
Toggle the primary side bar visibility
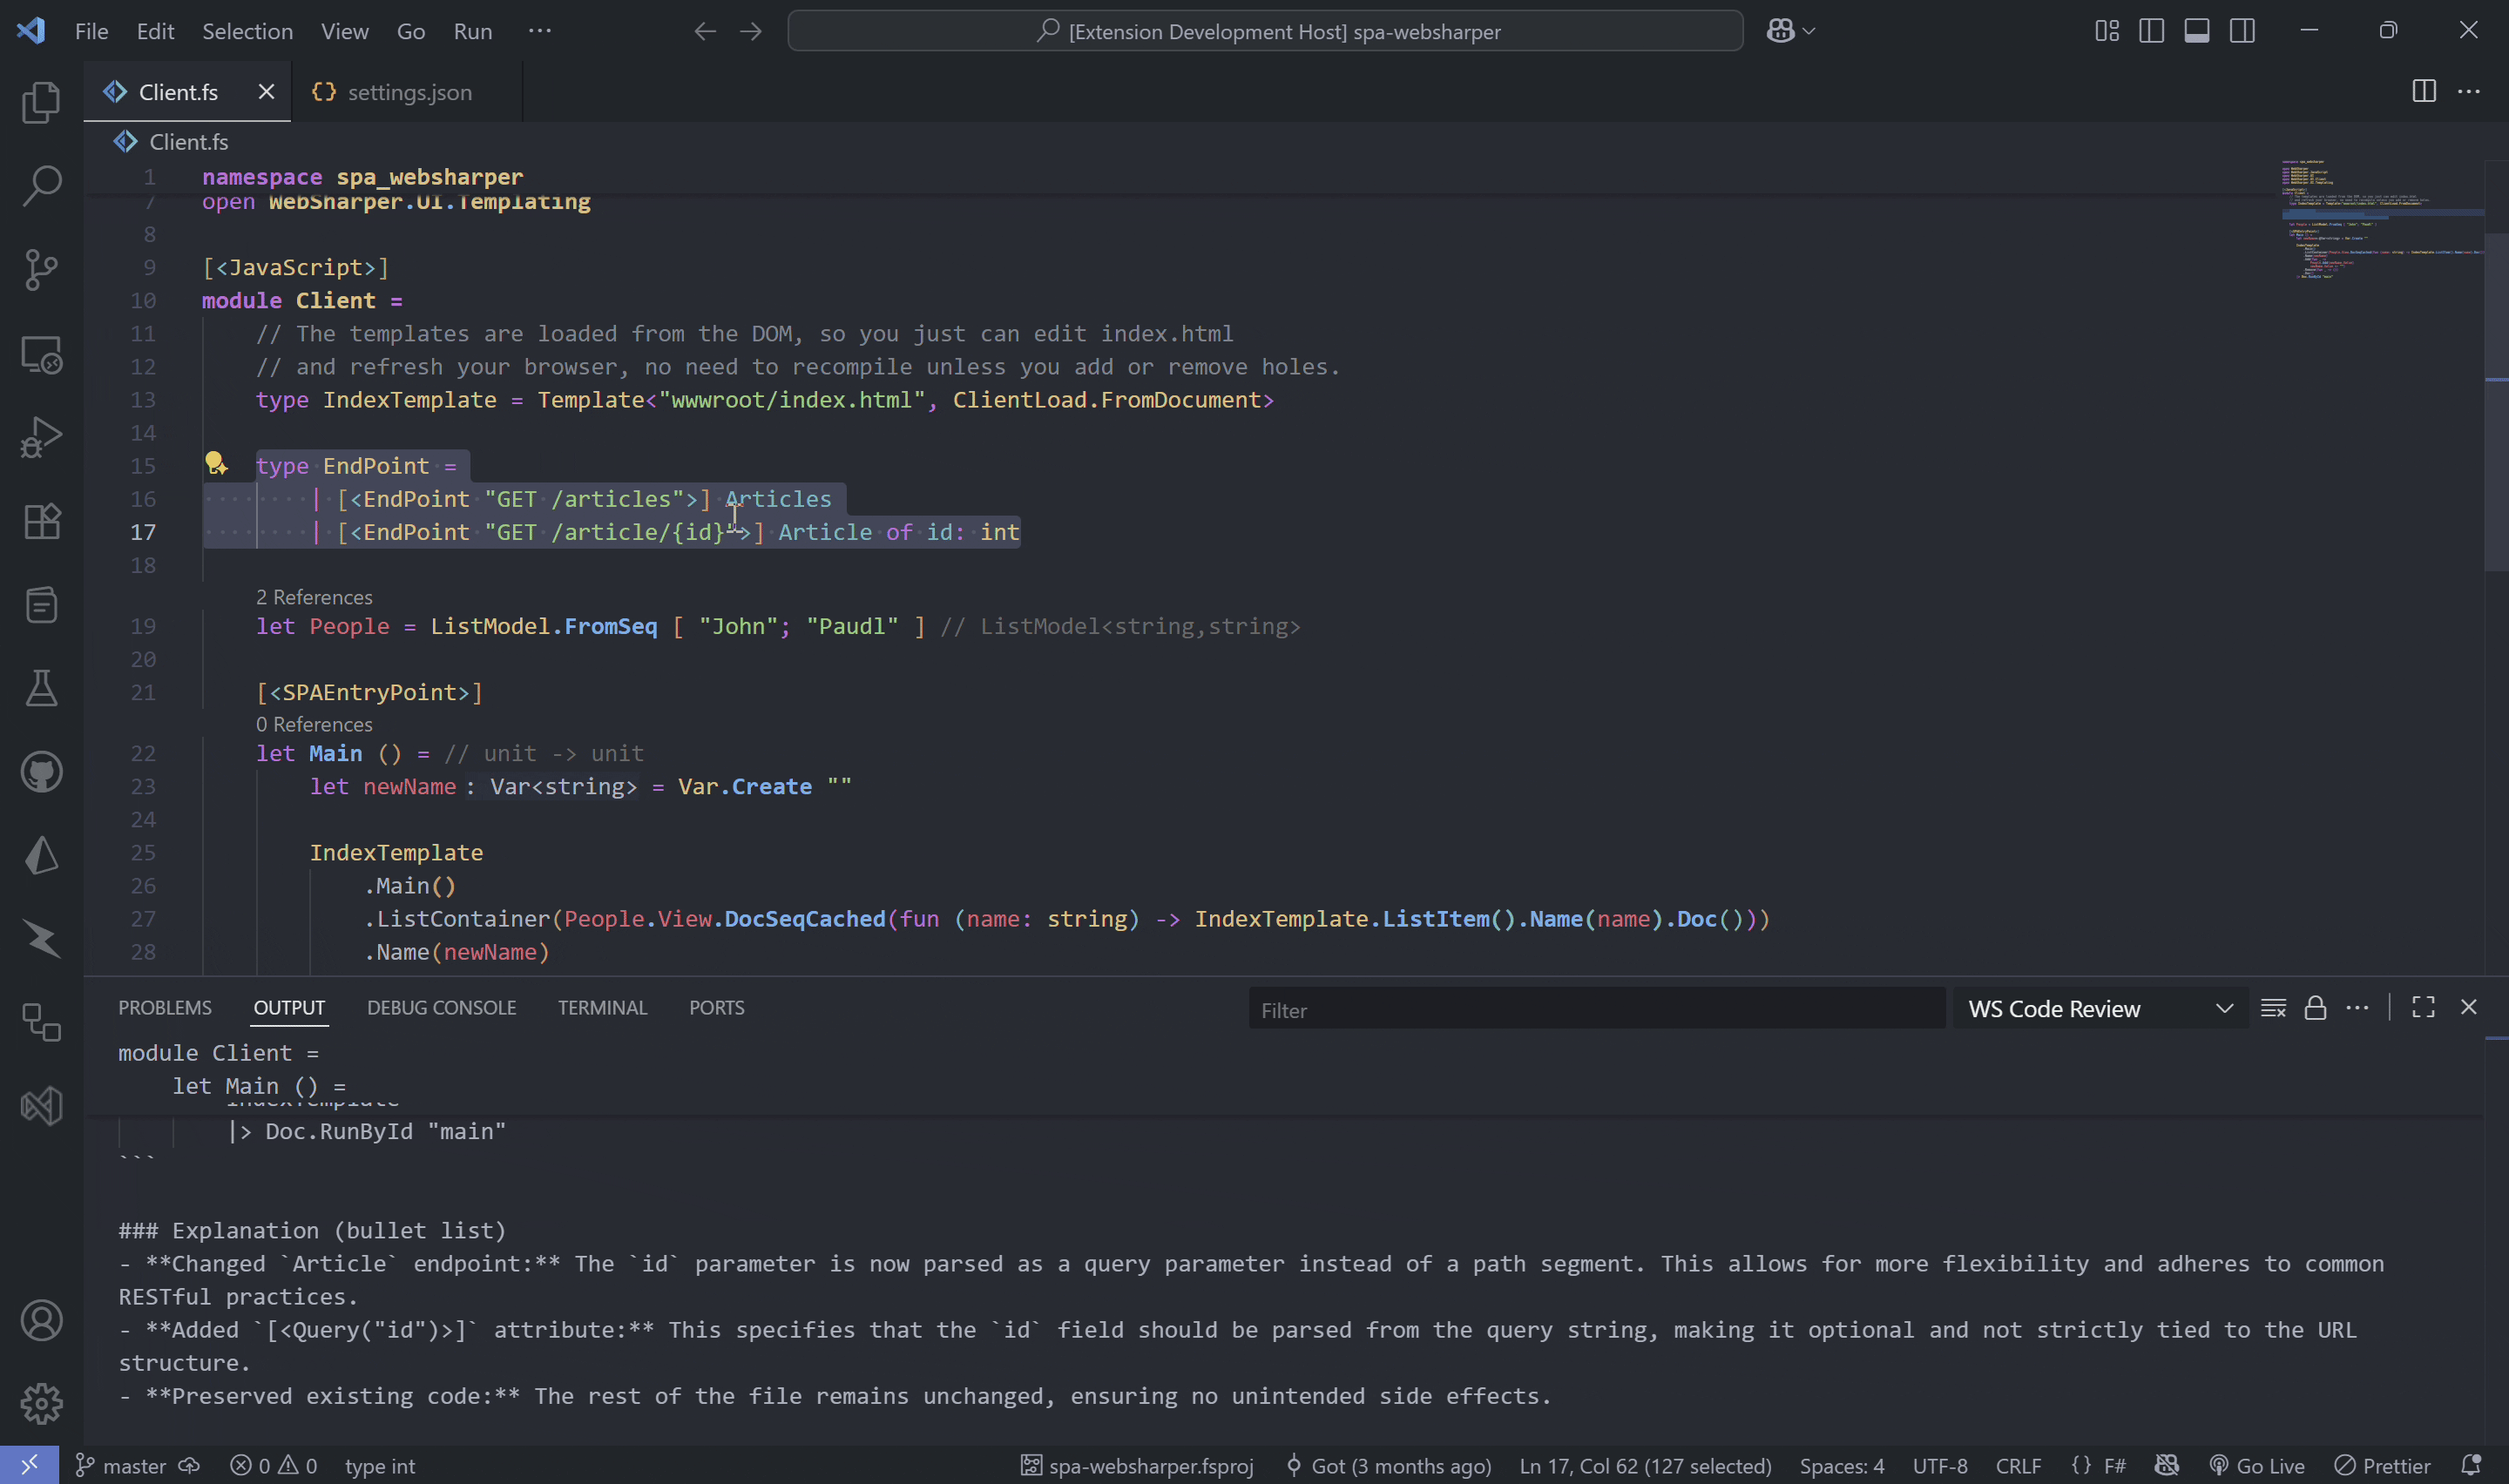pyautogui.click(x=2152, y=31)
